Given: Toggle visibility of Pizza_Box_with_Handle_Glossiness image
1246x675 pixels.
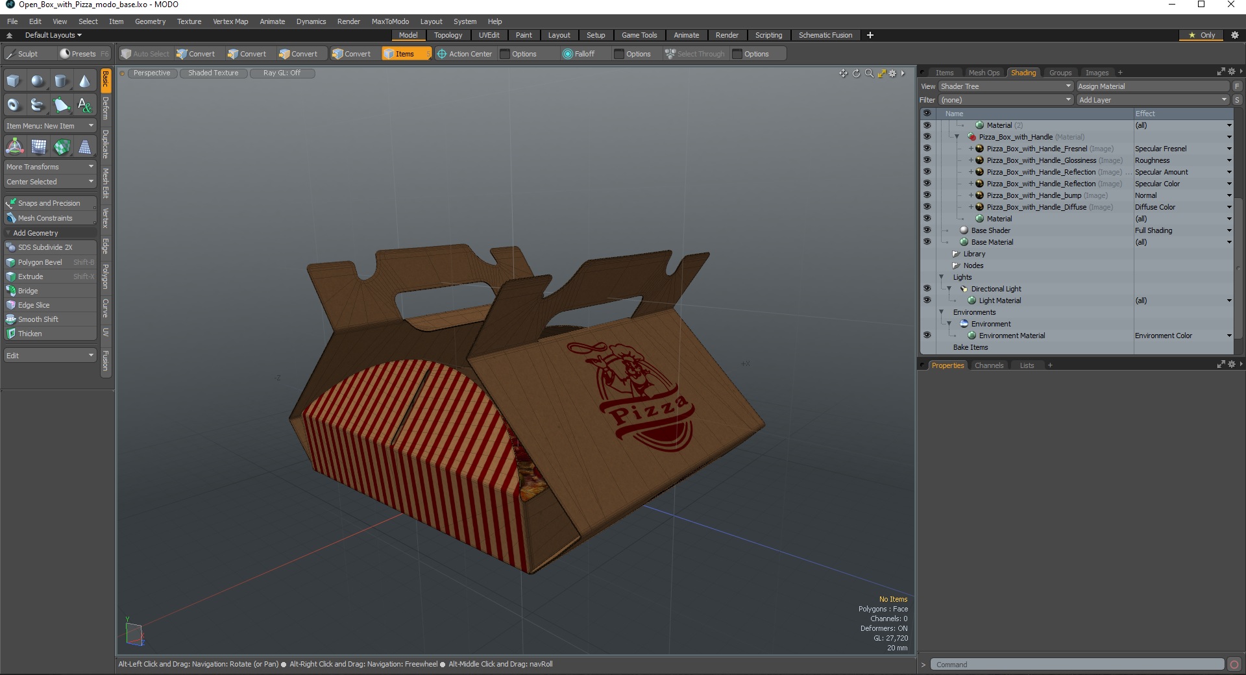Looking at the screenshot, I should pos(927,160).
